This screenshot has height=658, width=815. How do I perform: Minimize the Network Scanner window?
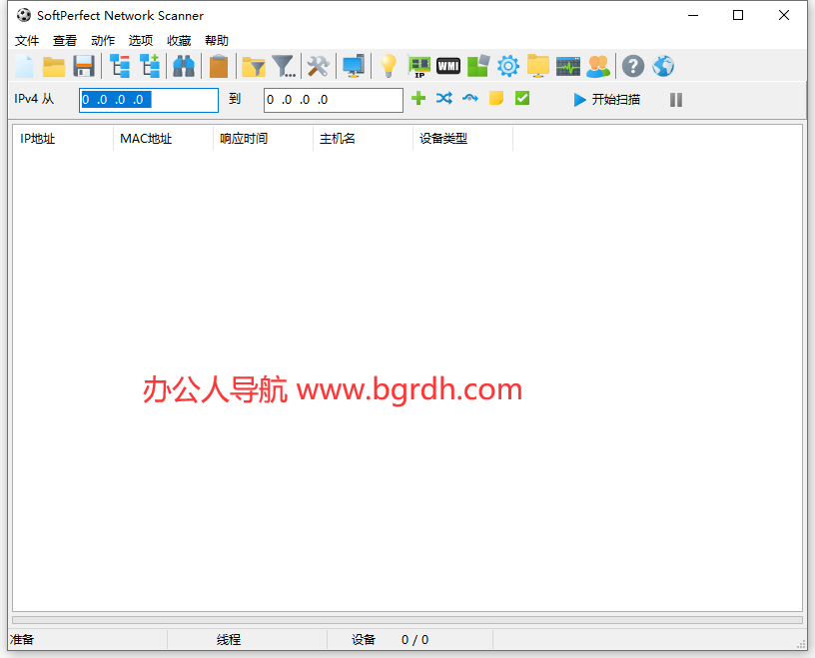pyautogui.click(x=693, y=15)
